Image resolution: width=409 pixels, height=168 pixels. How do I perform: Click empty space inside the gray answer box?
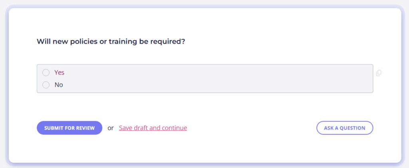pos(208,78)
